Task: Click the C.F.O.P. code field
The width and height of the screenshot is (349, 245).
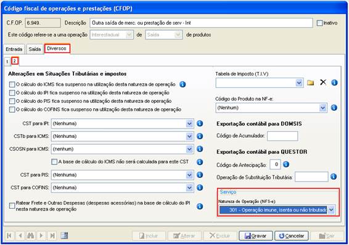Action: [43, 23]
